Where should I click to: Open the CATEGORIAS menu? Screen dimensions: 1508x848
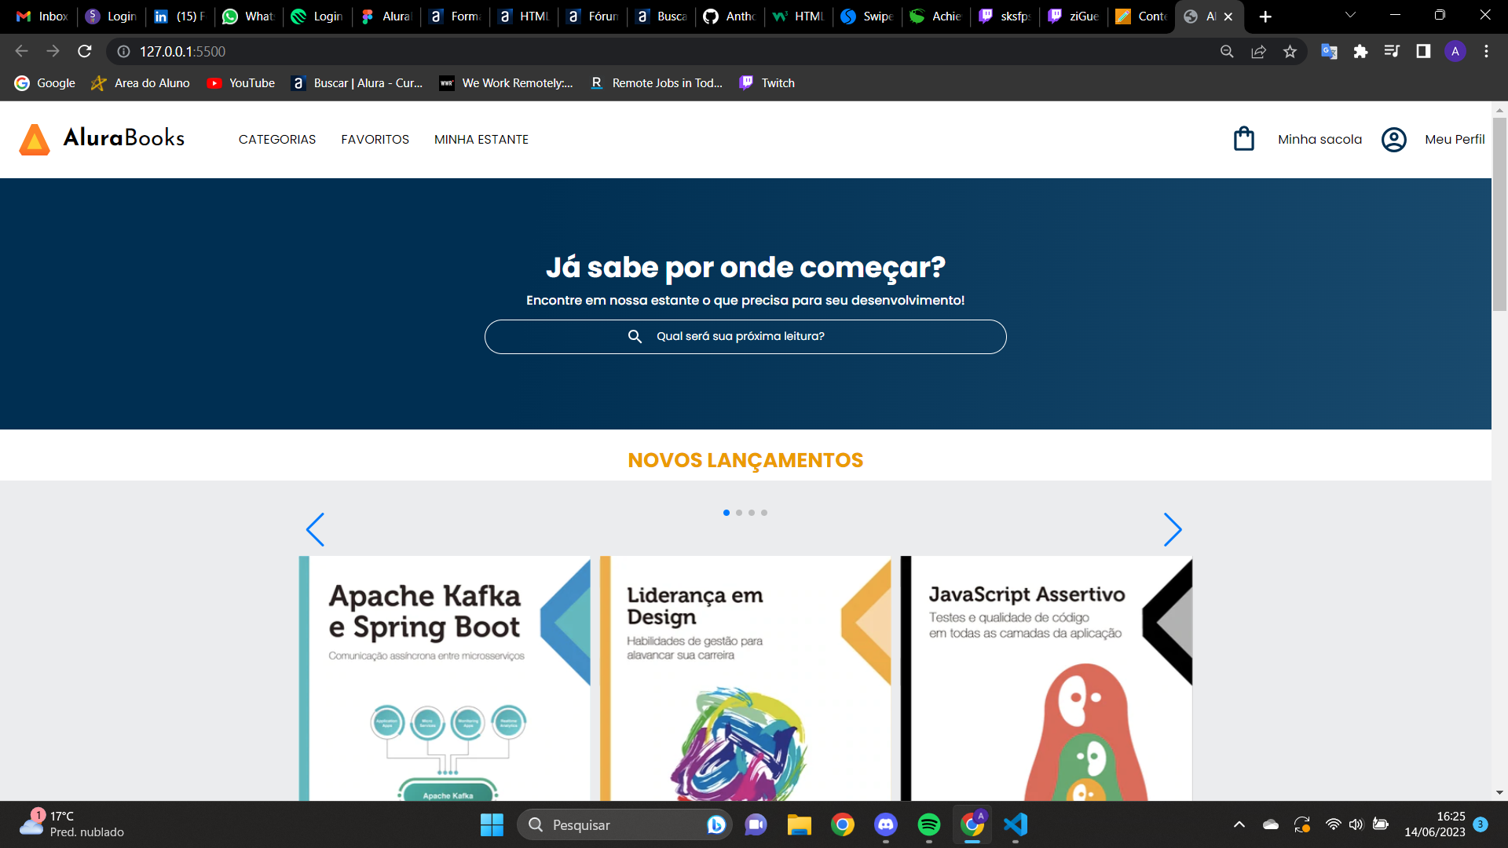(277, 140)
